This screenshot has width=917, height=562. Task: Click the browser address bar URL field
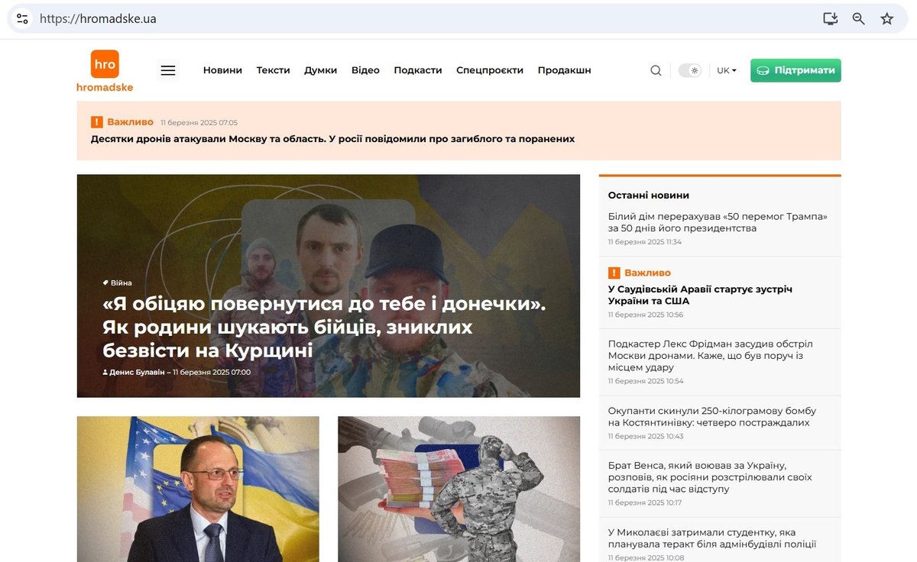(x=420, y=18)
